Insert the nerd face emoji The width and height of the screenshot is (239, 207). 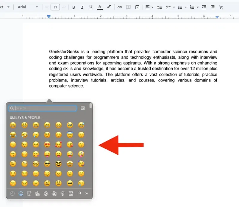tap(36, 164)
